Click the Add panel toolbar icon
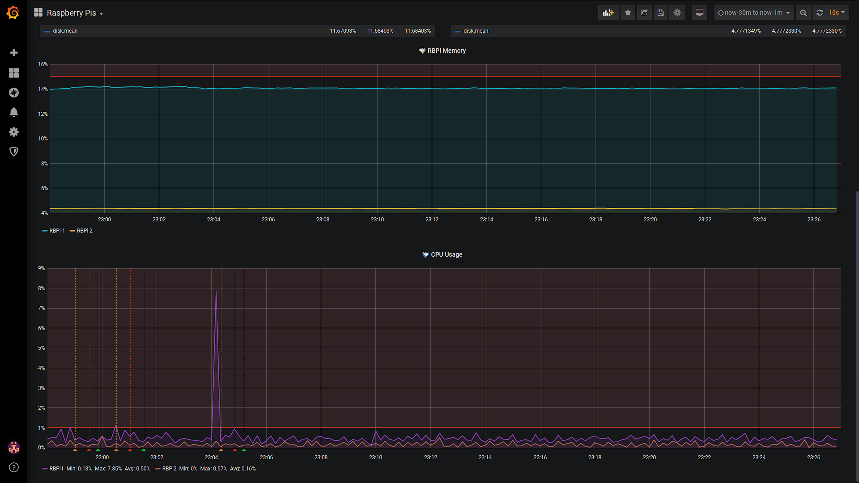The height and width of the screenshot is (483, 859). pyautogui.click(x=608, y=13)
